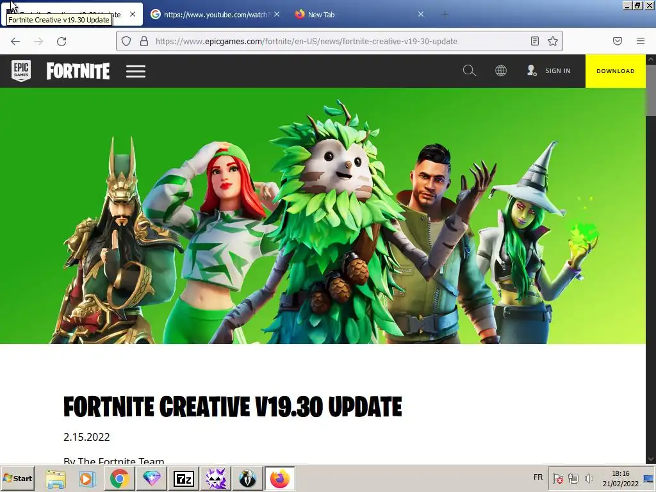Save page to Pocket

pos(618,41)
